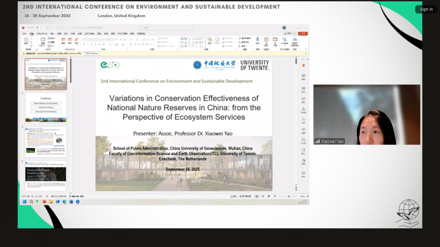440x247 pixels.
Task: Click the Paste icon in ribbon
Action: 26,41
